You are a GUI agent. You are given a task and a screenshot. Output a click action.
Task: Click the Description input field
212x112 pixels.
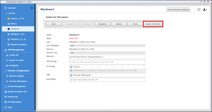click(x=107, y=80)
